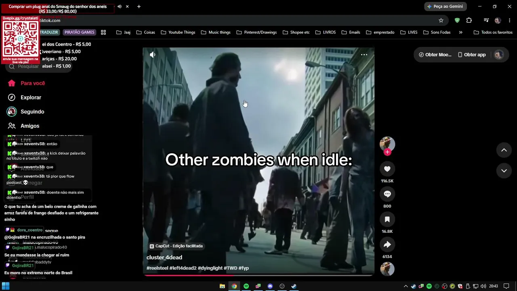
Task: Click the Pesquisar search field
Action: (39, 66)
